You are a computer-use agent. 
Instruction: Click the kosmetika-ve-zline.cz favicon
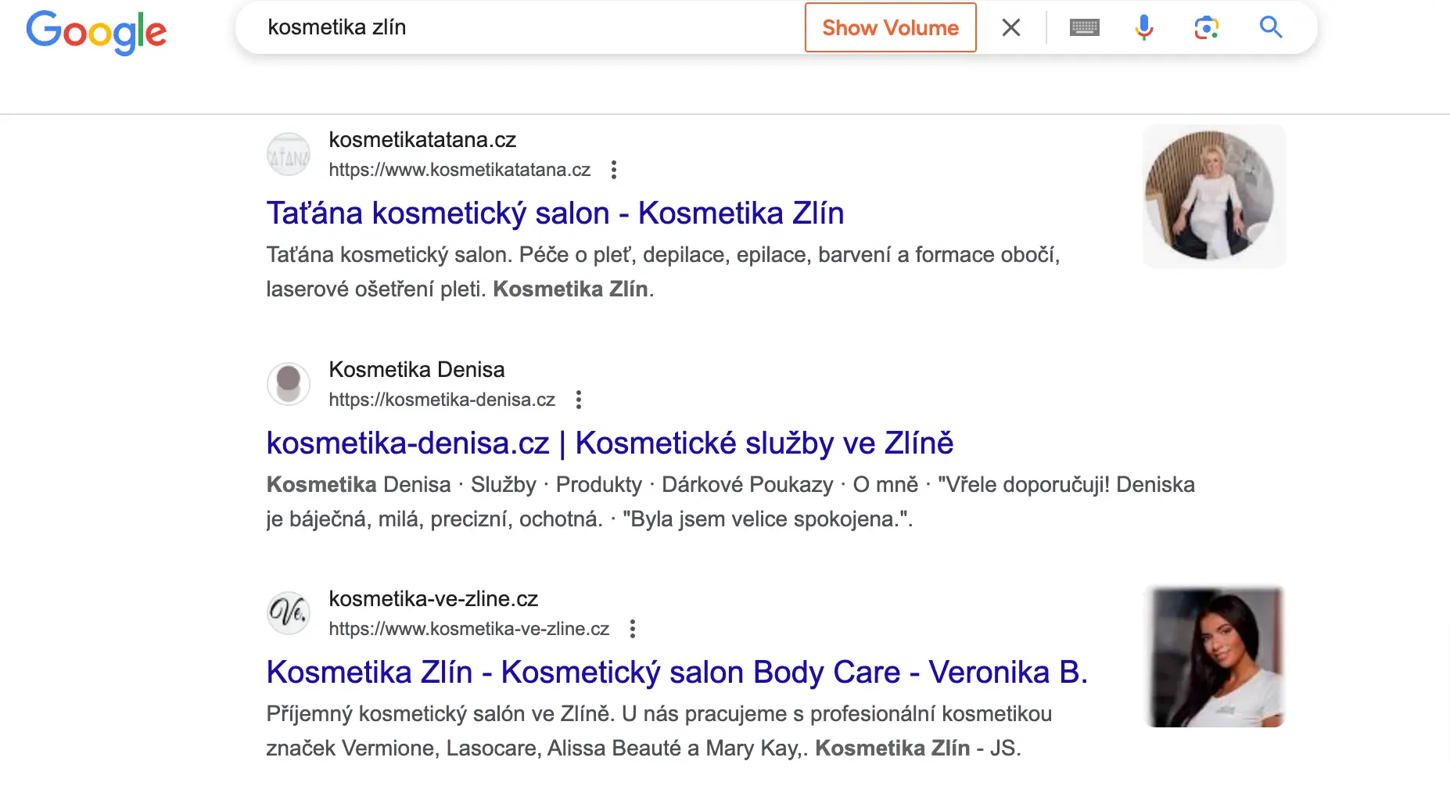(288, 612)
